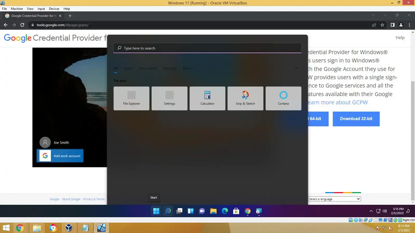Click guest volume icon in system tray

pos(385,211)
